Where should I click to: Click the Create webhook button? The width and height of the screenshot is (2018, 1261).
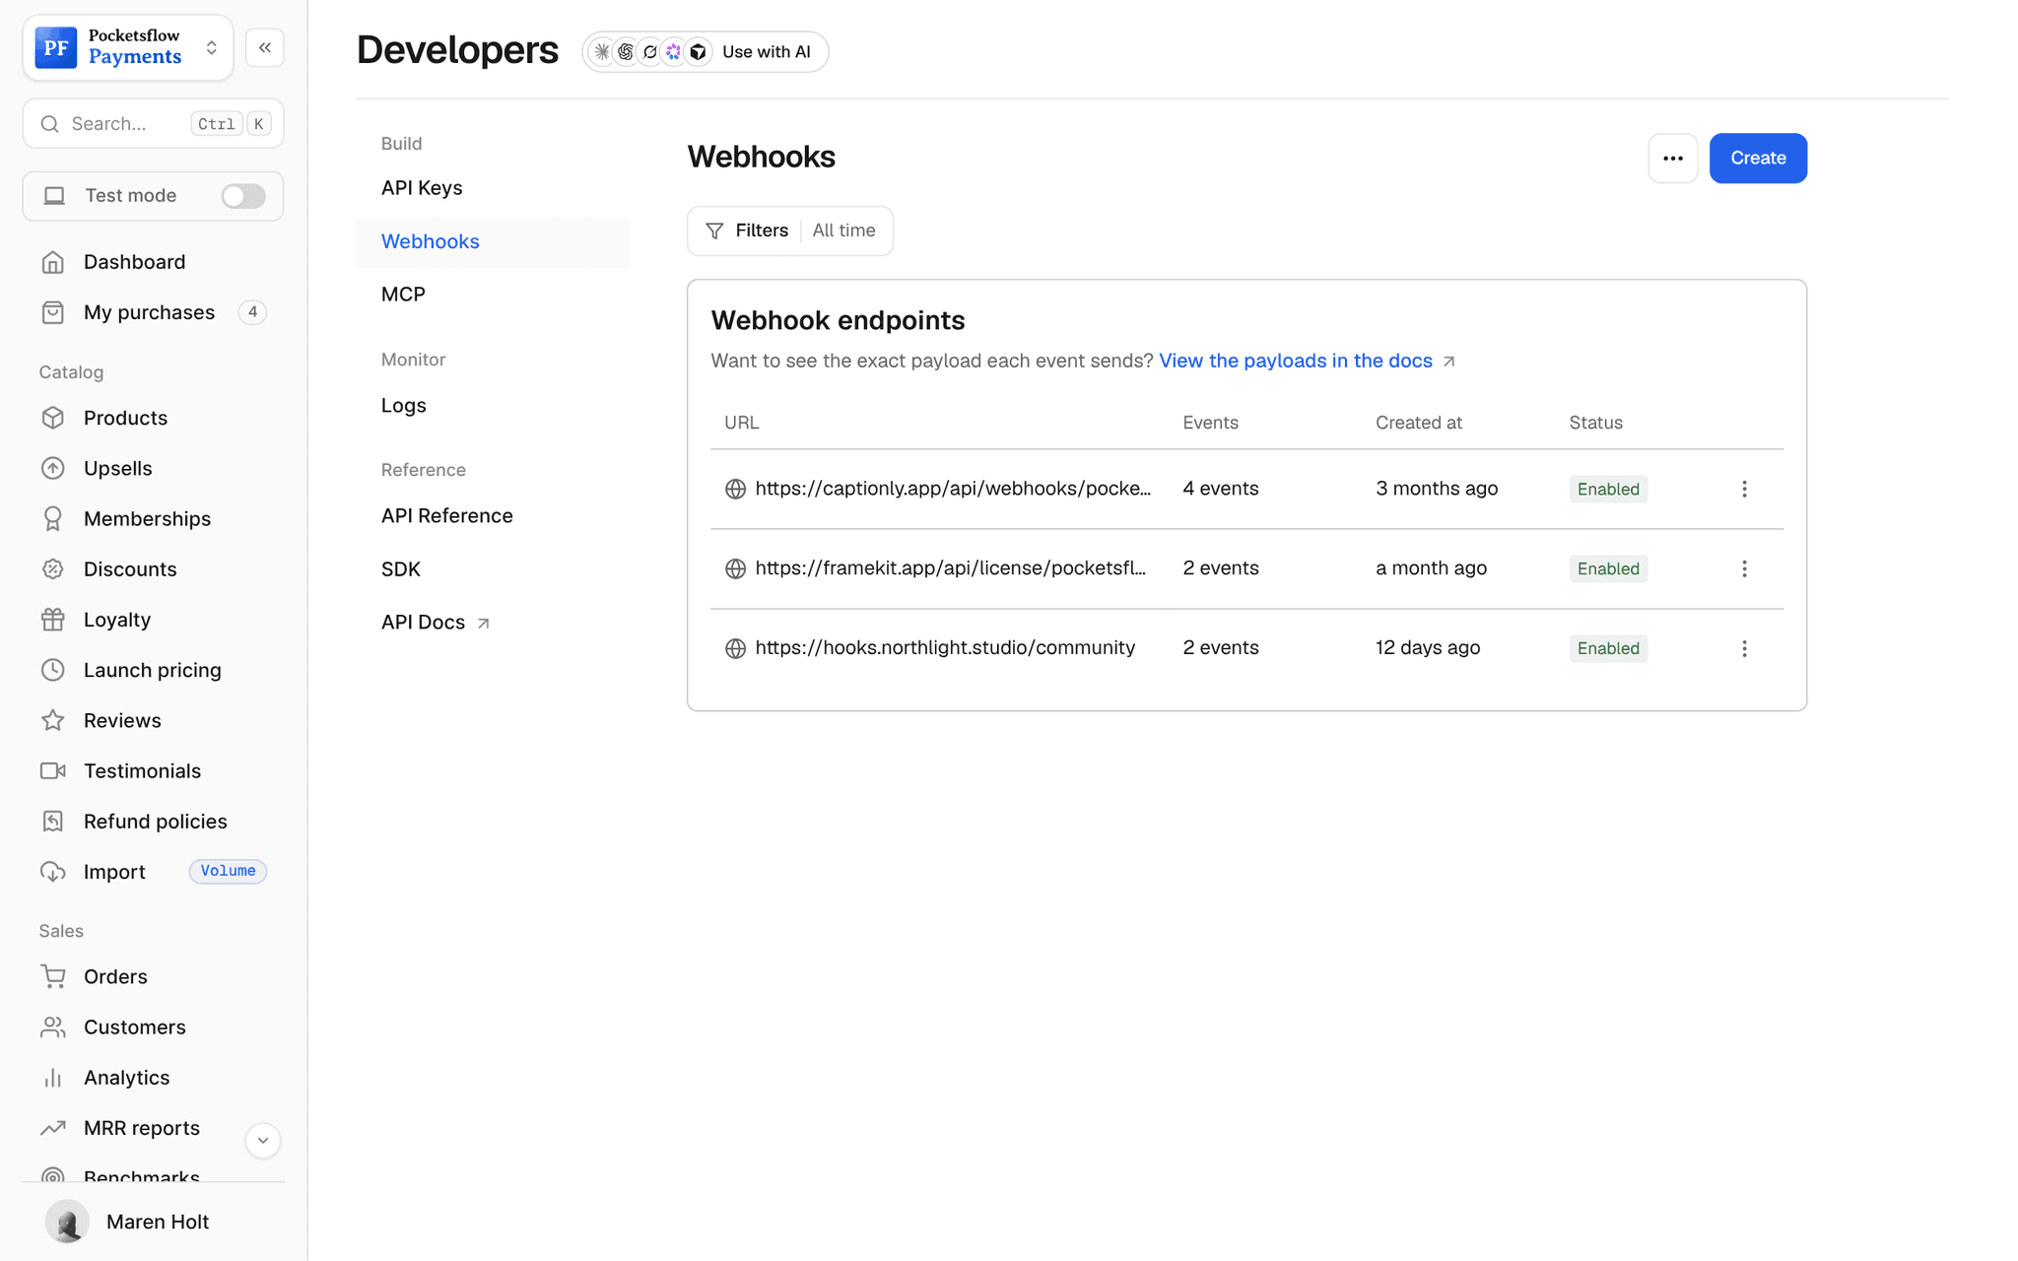[x=1758, y=158]
